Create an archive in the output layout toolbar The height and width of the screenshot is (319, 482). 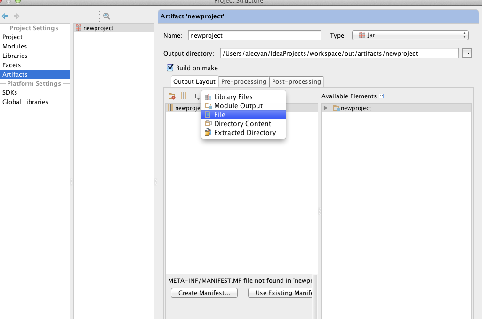point(183,96)
